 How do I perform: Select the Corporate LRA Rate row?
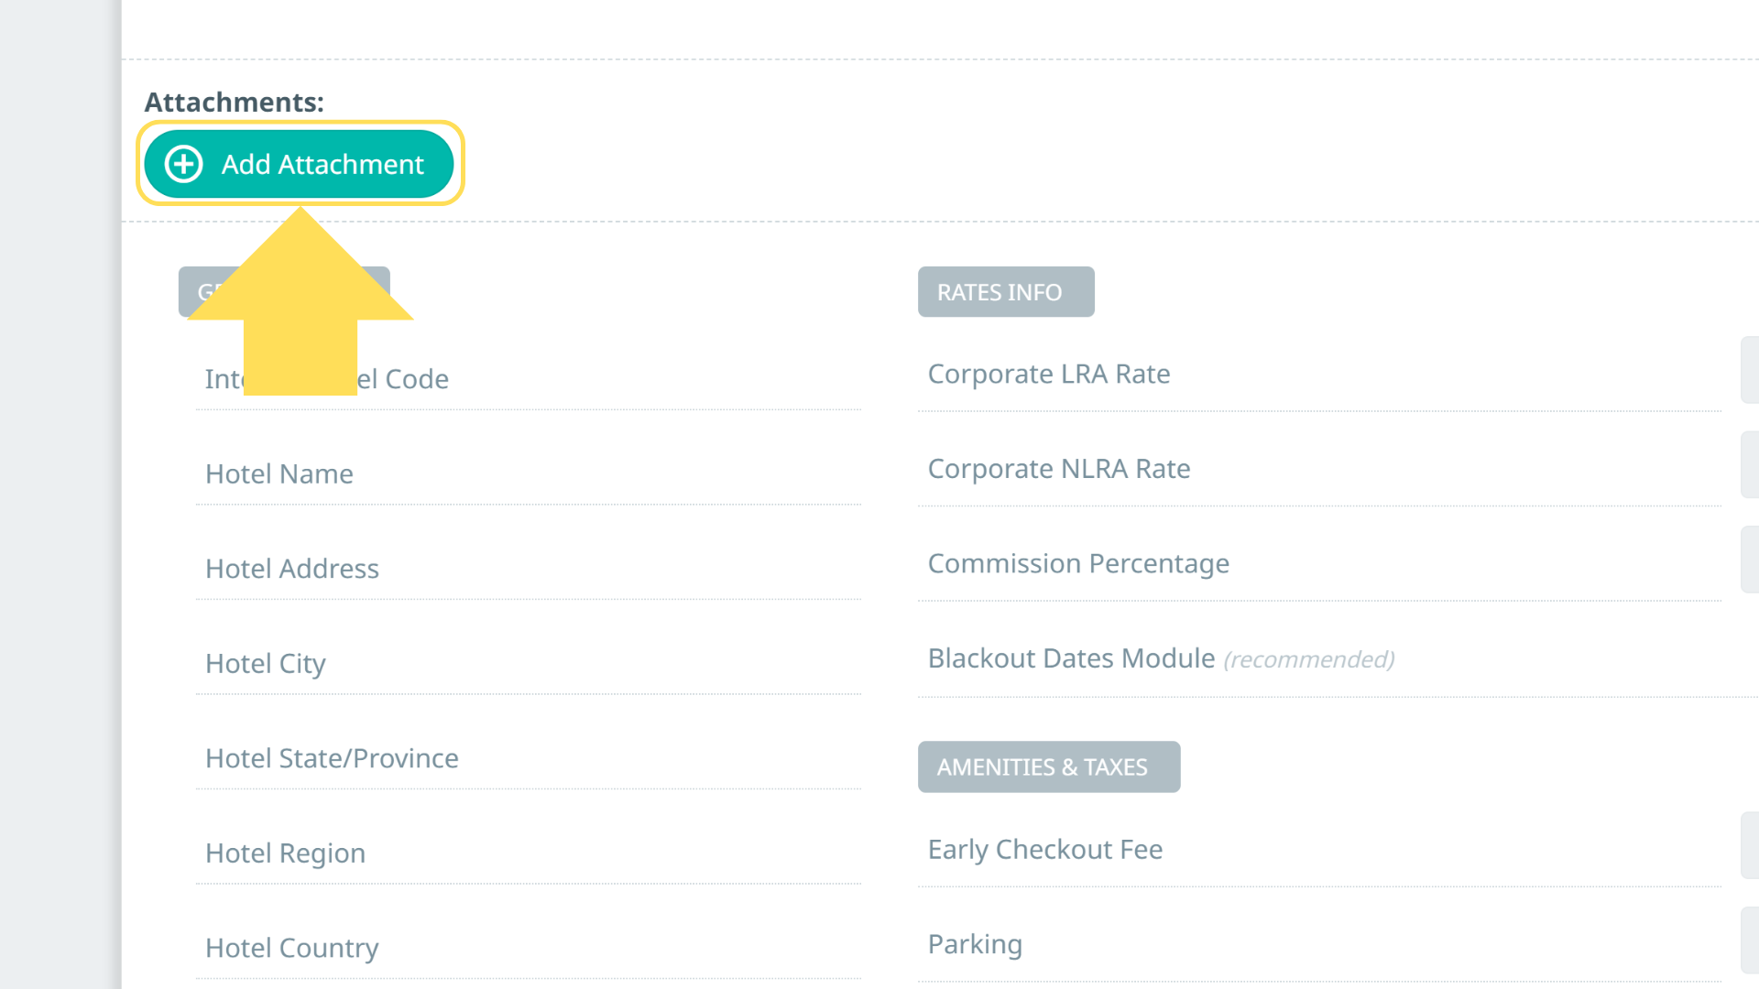click(1048, 374)
